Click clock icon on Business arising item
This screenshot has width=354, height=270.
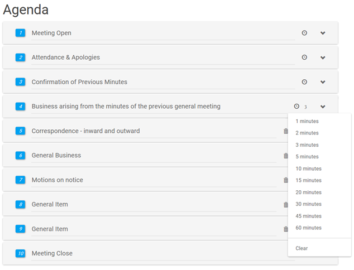296,107
